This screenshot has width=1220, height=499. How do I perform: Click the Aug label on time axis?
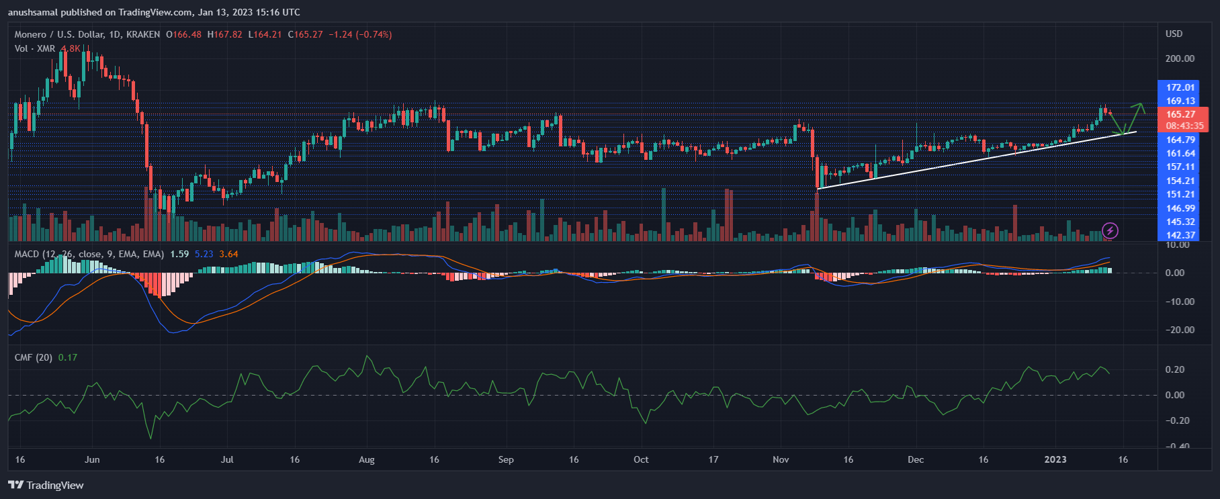coord(366,459)
